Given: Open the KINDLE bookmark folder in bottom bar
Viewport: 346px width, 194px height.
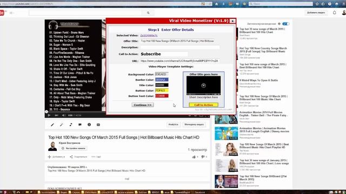Looking at the screenshot, I should [154, 192].
